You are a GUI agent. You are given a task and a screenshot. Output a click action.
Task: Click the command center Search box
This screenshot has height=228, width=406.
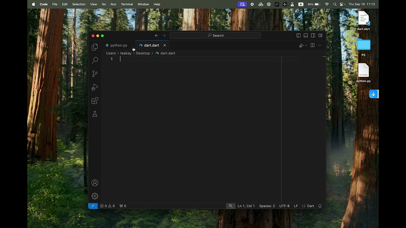click(x=215, y=35)
